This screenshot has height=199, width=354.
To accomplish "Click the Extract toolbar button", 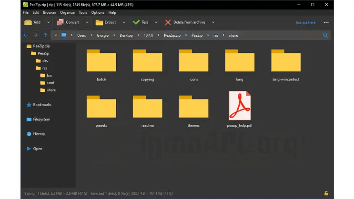I will click(x=106, y=22).
